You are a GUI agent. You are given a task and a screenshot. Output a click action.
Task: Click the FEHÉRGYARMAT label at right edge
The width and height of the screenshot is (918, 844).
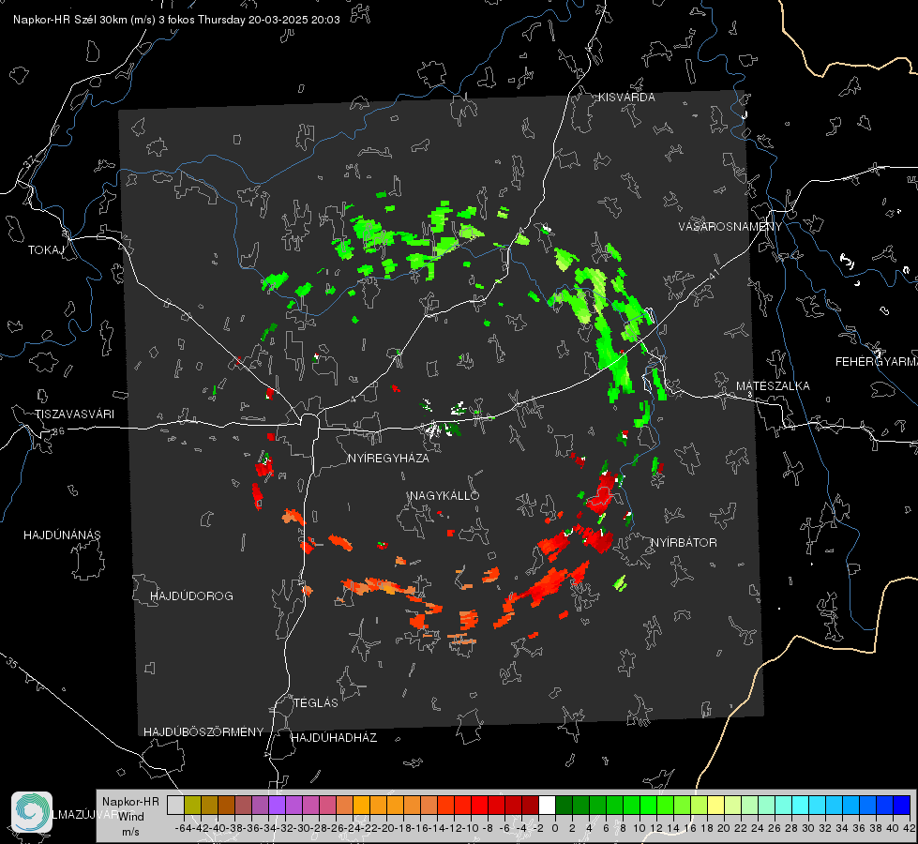876,362
